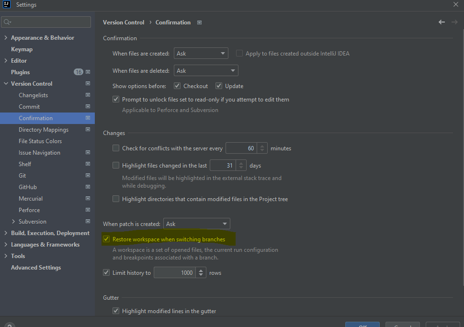Open Advanced Settings page

click(x=36, y=268)
